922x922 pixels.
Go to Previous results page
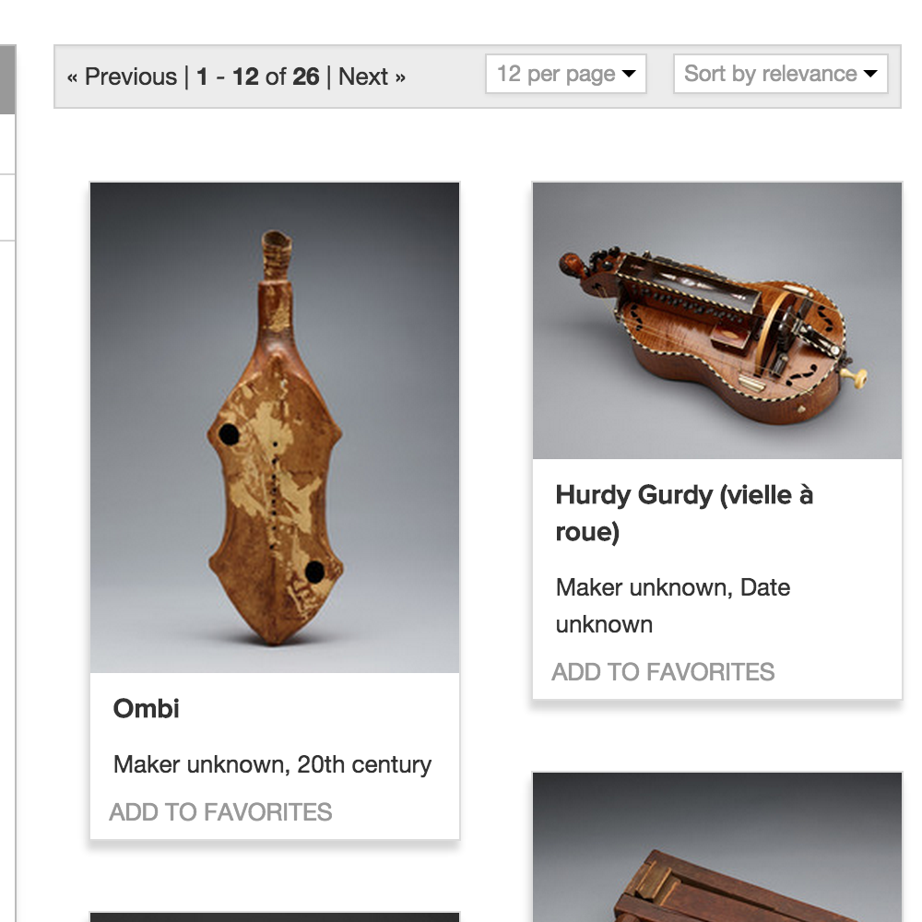pyautogui.click(x=122, y=77)
